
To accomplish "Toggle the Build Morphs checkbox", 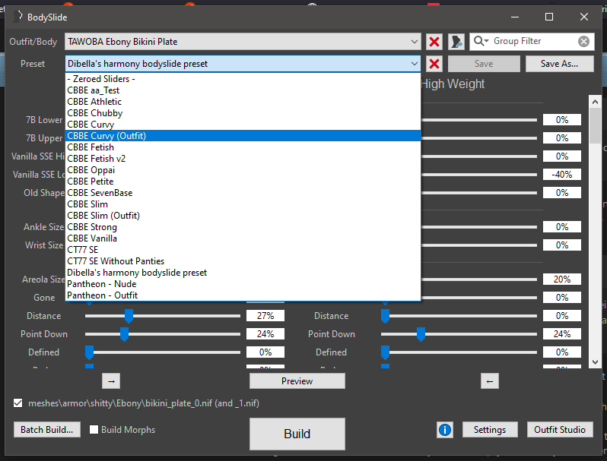I will 94,430.
